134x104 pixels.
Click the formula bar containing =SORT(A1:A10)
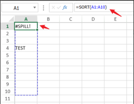104,7
